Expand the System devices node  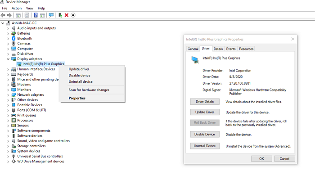8,151
